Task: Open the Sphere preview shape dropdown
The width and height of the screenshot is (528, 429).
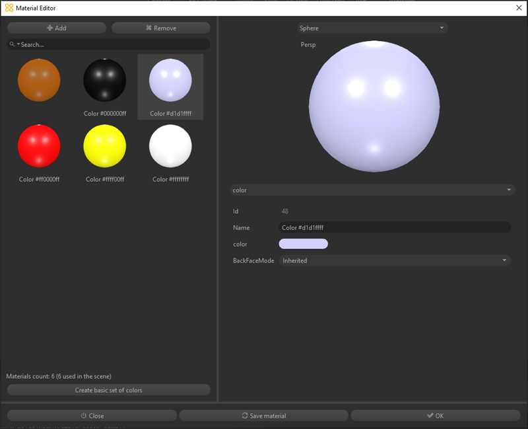Action: (x=372, y=28)
